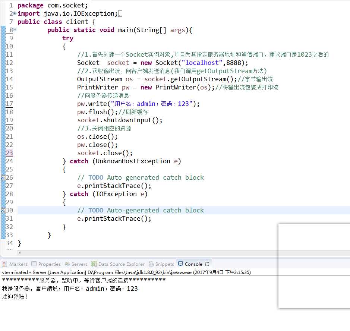Viewport: 350px width, 331px height.
Task: Click console line 服务器，监听中
Action: (x=84, y=280)
